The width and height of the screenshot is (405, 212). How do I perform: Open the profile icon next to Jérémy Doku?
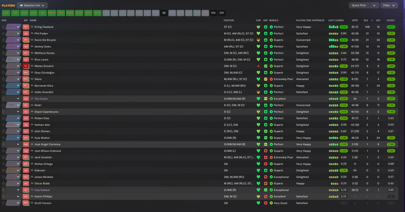[32, 47]
